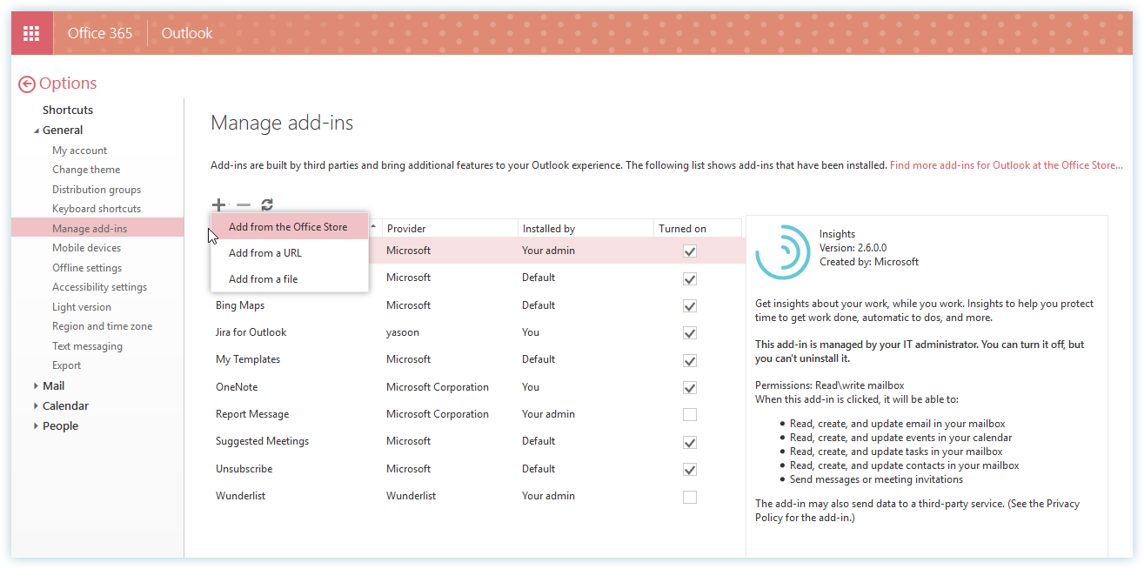Click Outlook in the top header
This screenshot has height=569, width=1144.
[187, 33]
